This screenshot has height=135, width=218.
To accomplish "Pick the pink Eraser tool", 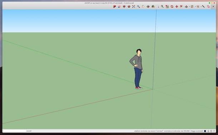I will tap(208, 6).
